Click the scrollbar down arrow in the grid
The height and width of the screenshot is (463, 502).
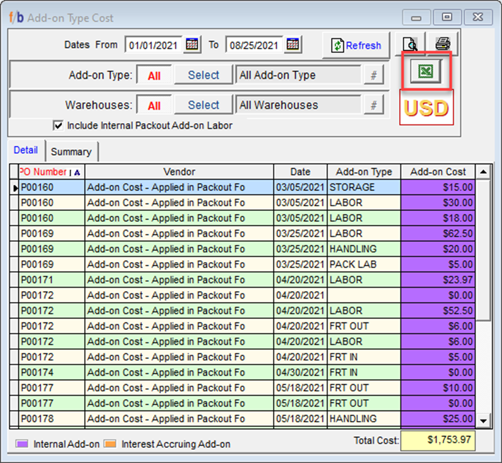[x=483, y=419]
